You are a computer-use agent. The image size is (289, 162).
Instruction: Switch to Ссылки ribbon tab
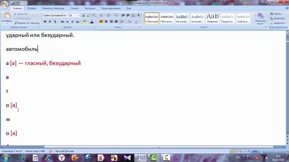[75, 8]
